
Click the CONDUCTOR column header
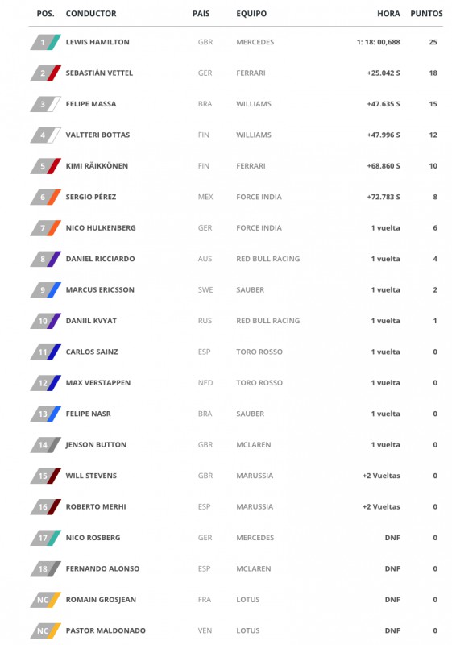[x=91, y=13]
